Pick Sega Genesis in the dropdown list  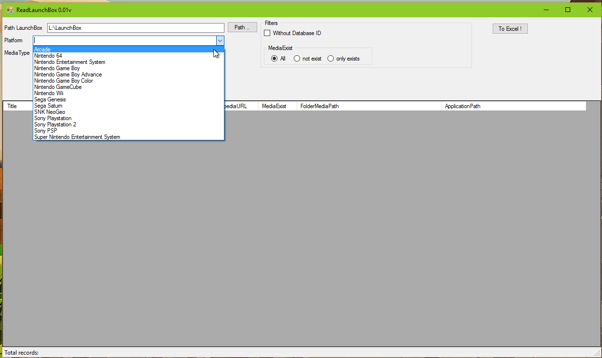[x=129, y=99]
